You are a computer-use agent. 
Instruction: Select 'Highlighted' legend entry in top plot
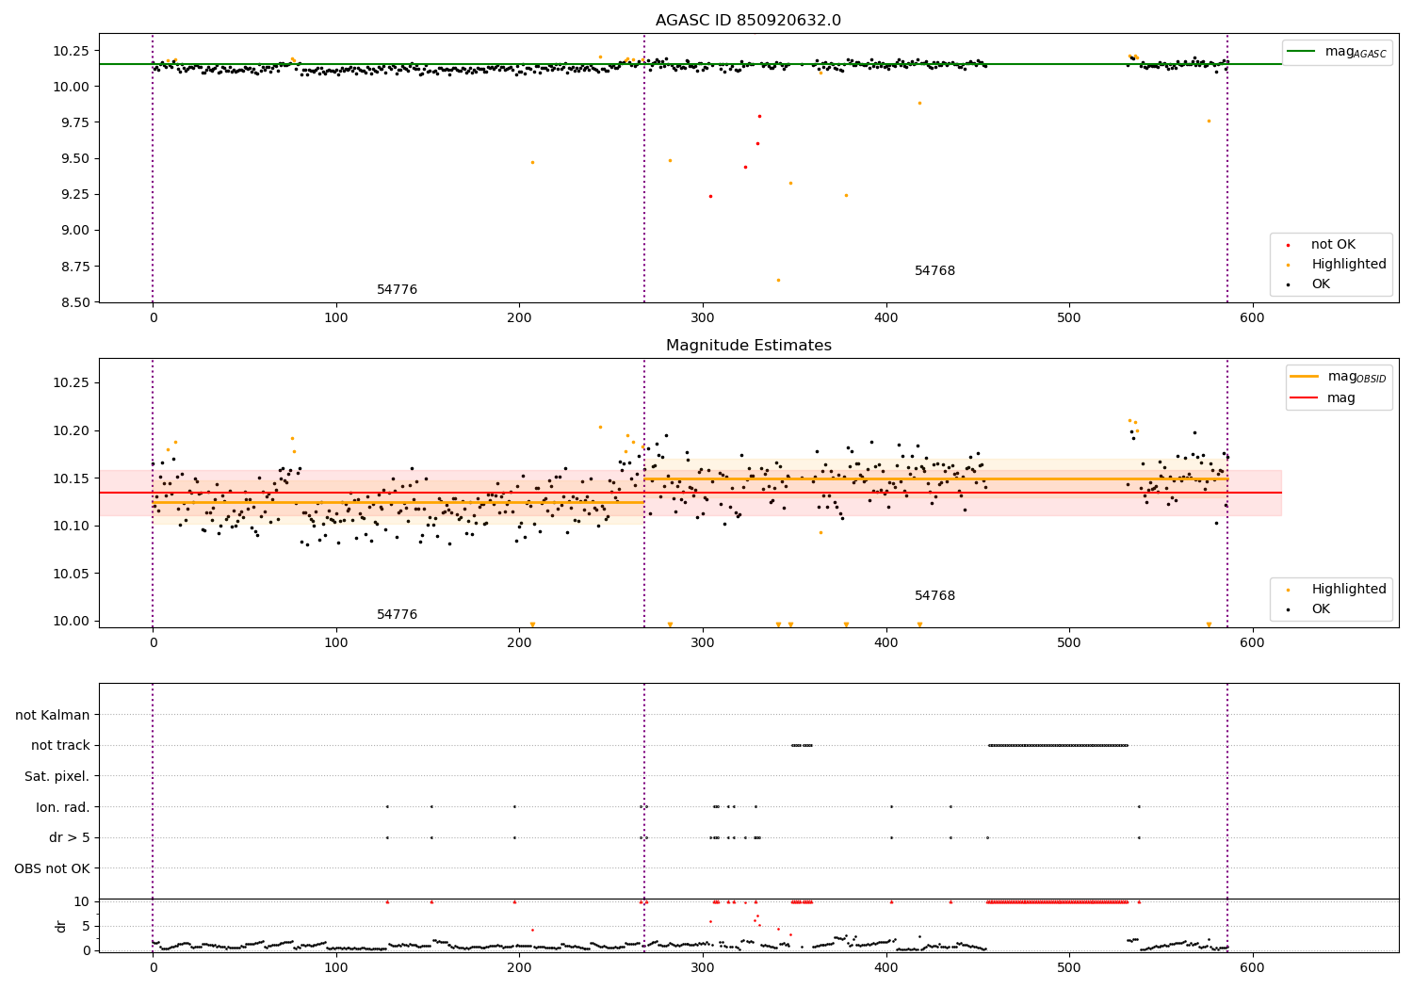(x=1336, y=265)
